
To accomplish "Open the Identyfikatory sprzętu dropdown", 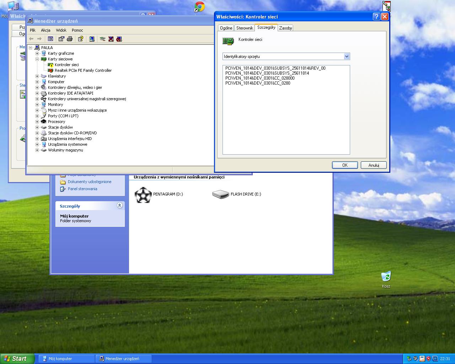I will click(347, 57).
